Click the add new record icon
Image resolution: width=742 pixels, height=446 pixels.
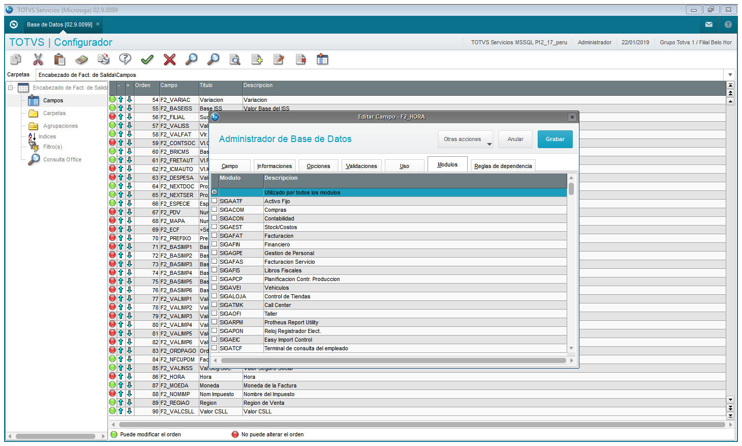pyautogui.click(x=257, y=60)
